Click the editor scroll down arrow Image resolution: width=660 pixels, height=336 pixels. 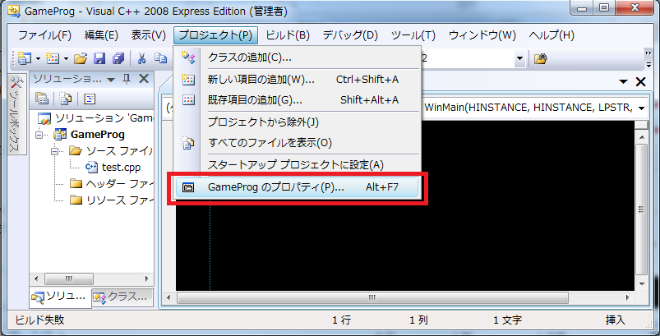pyautogui.click(x=641, y=284)
